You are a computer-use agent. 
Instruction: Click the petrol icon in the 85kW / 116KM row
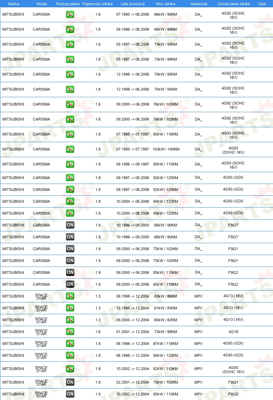[x=70, y=134]
